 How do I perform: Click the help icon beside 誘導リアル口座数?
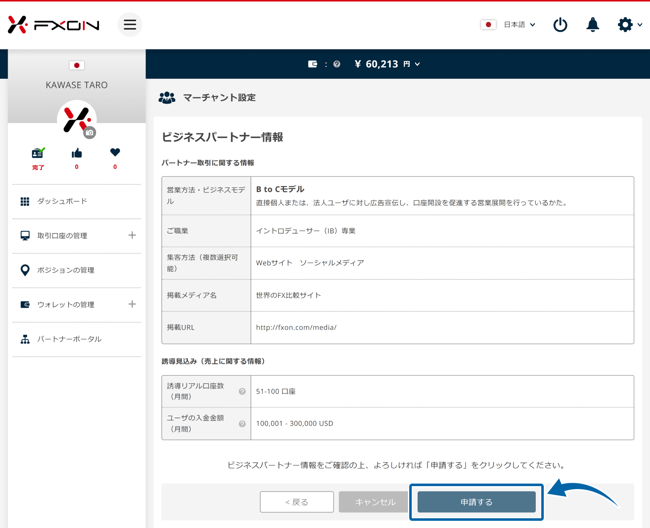(x=242, y=391)
